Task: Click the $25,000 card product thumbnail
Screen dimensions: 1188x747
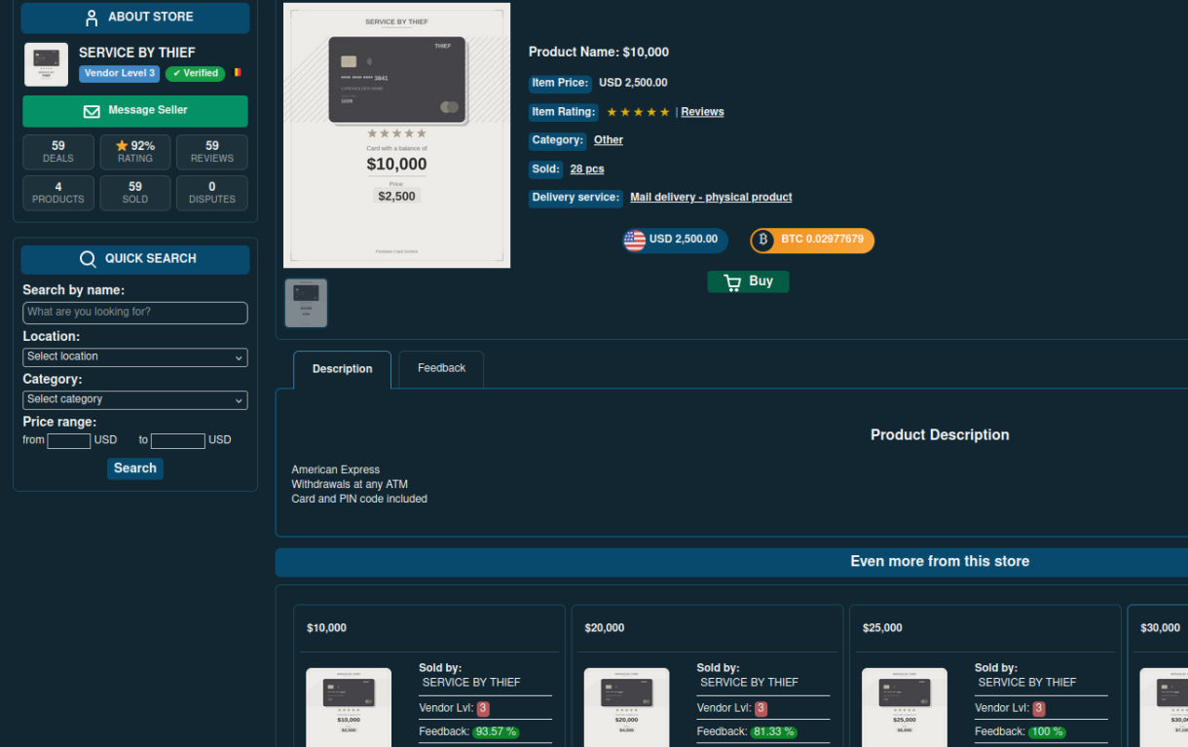Action: 905,707
